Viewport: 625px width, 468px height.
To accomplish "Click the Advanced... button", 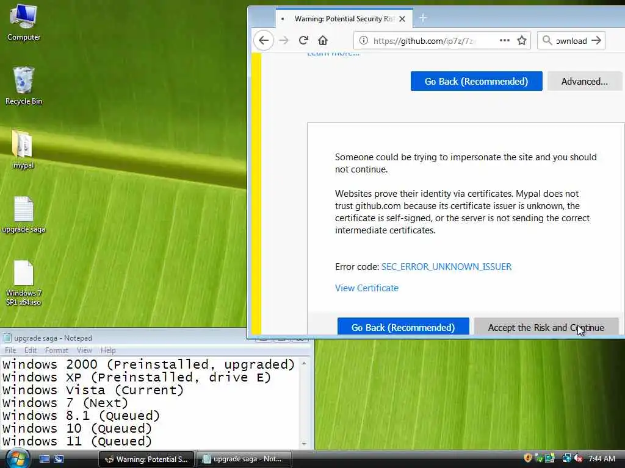I will click(584, 81).
